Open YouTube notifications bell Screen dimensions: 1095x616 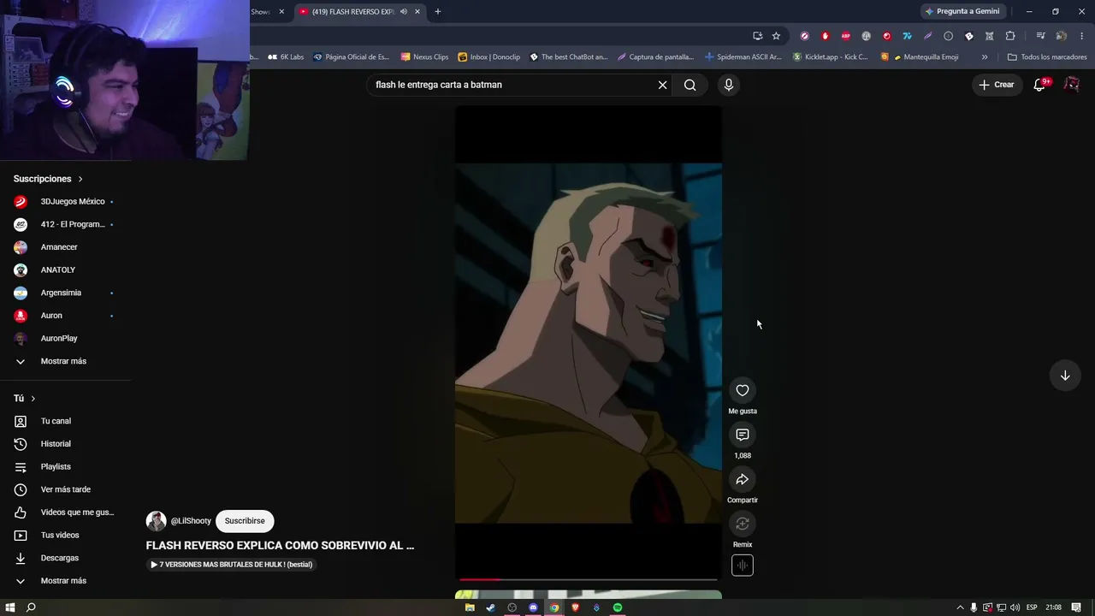(1039, 85)
